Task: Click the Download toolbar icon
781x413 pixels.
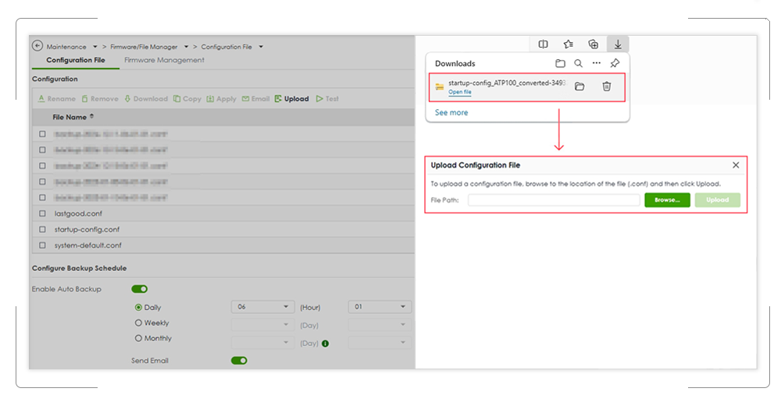Action: click(127, 99)
